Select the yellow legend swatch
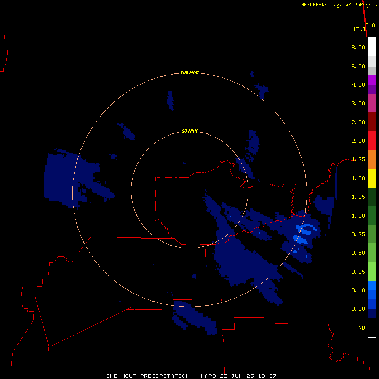The width and height of the screenshot is (379, 379). click(x=372, y=178)
